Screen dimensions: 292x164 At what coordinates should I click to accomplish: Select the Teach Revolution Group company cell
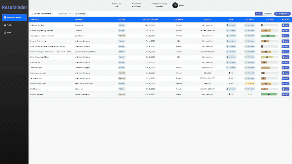click(84, 84)
